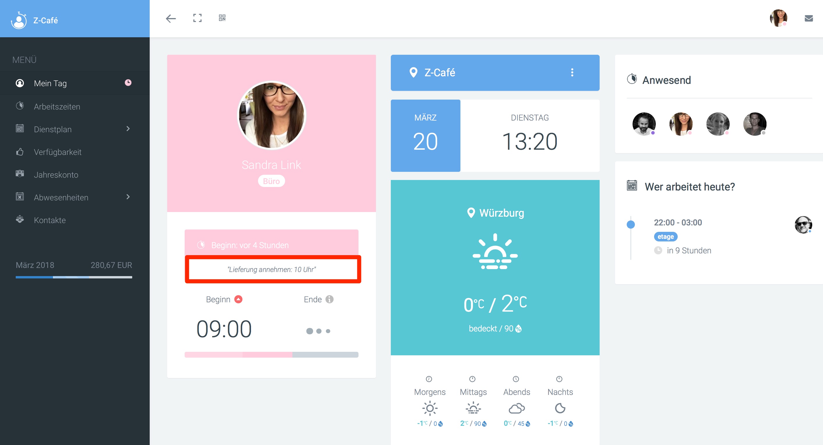This screenshot has height=445, width=823.
Task: Click 280,67 EUR amount
Action: point(111,265)
